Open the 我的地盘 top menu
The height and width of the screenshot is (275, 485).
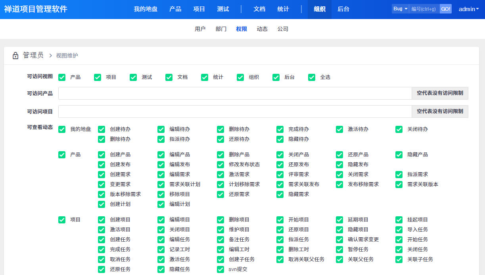point(146,9)
